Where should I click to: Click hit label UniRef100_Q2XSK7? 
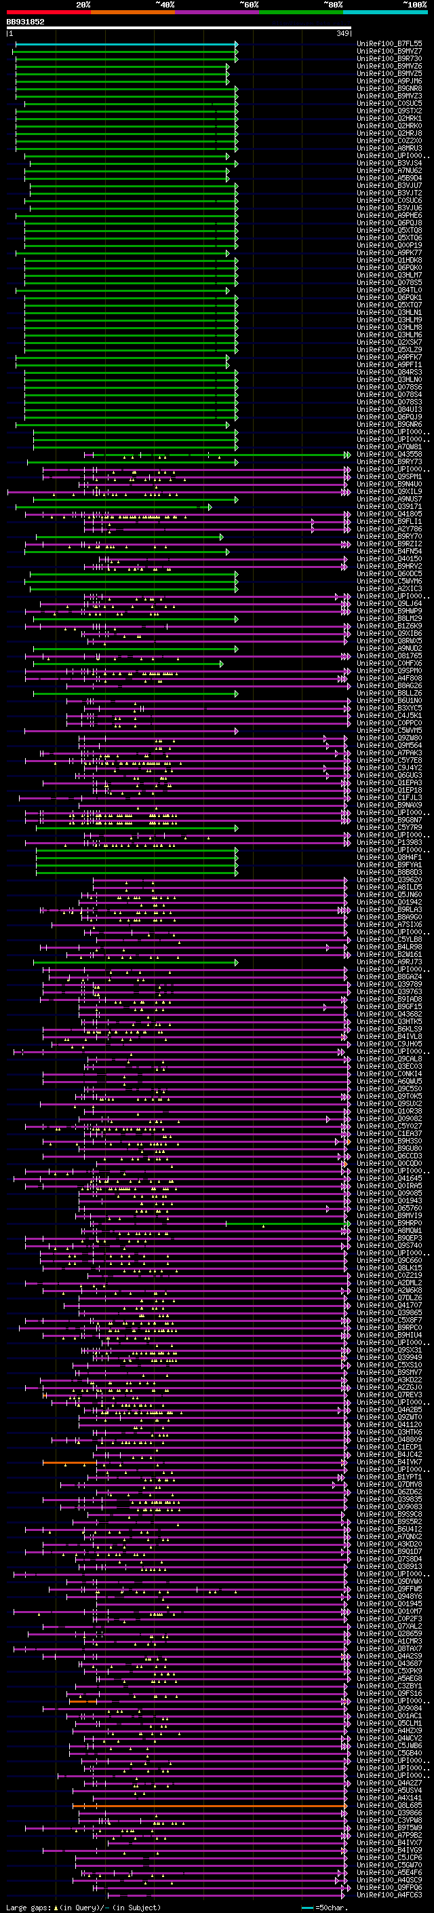(389, 342)
